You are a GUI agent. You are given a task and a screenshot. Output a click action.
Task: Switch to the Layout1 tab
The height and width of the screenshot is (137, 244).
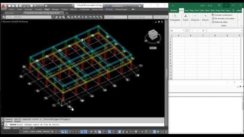pos(16,128)
